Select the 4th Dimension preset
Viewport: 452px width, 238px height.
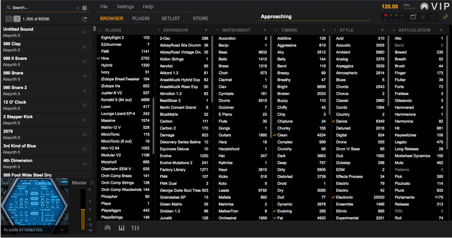click(46, 163)
